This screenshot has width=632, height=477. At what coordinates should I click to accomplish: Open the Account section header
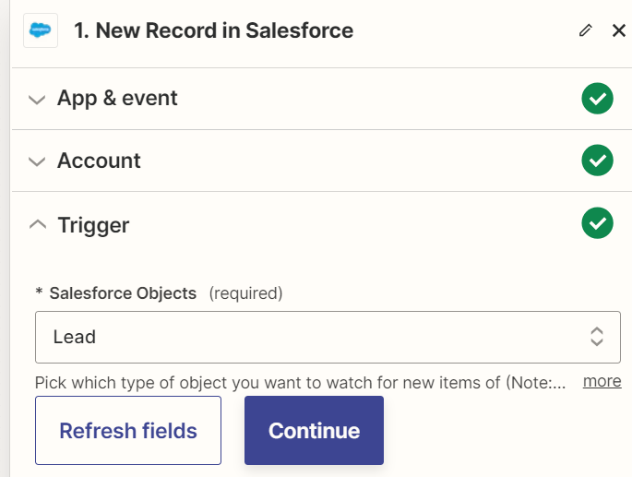click(x=322, y=161)
